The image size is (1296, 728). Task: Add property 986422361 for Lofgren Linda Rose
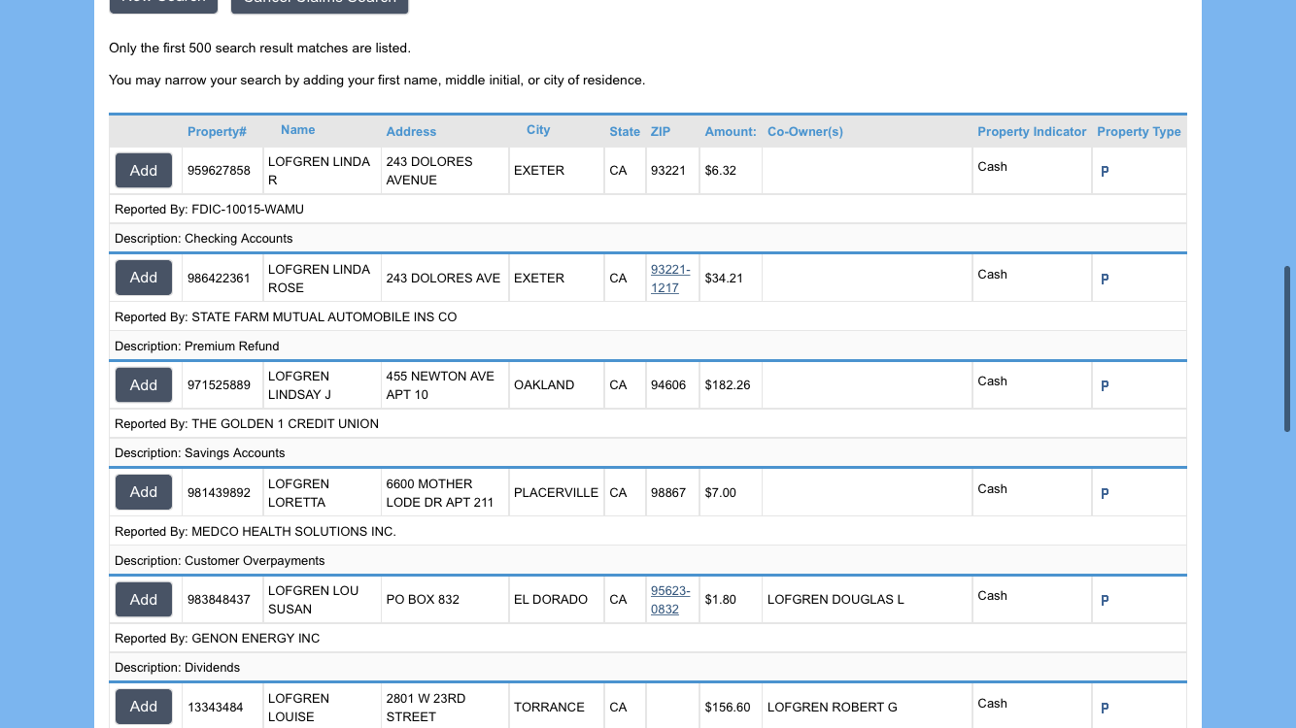pos(144,278)
